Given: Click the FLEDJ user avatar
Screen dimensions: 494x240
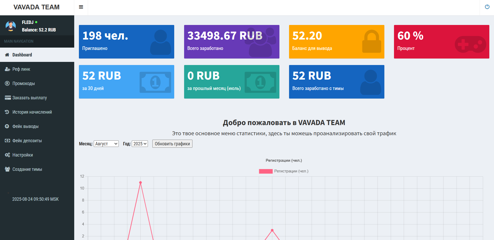Looking at the screenshot, I should (11, 26).
